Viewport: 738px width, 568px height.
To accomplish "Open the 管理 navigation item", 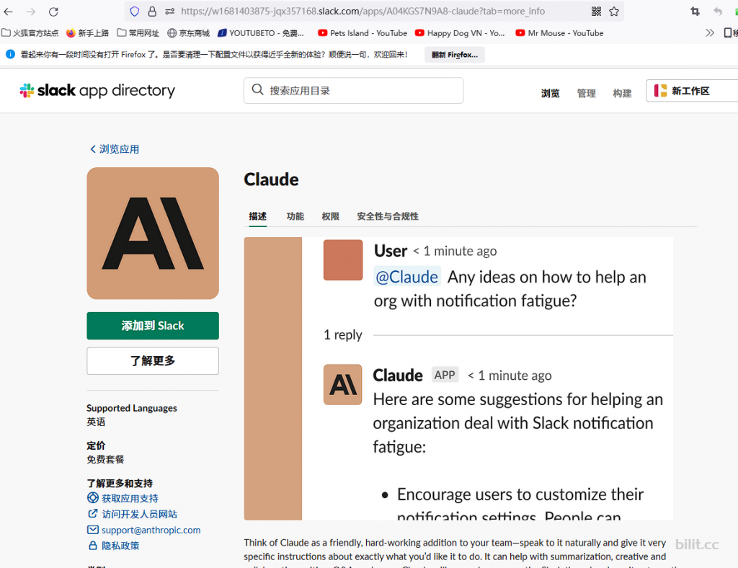I will (586, 93).
